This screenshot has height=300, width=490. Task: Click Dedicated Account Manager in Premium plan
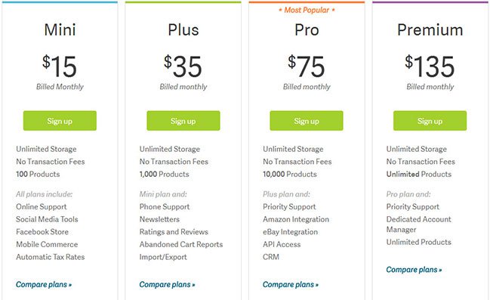418,224
